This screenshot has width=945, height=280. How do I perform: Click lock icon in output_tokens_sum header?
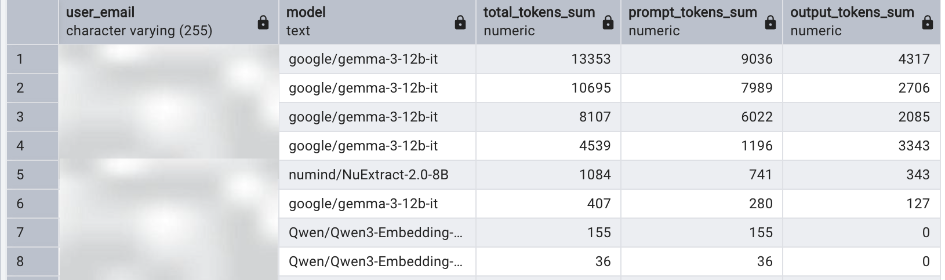pos(928,23)
